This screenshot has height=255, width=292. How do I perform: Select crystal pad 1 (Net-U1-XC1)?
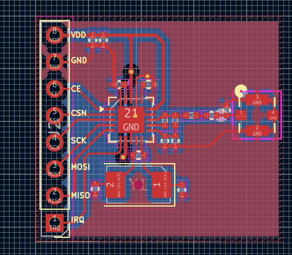pyautogui.click(x=162, y=185)
